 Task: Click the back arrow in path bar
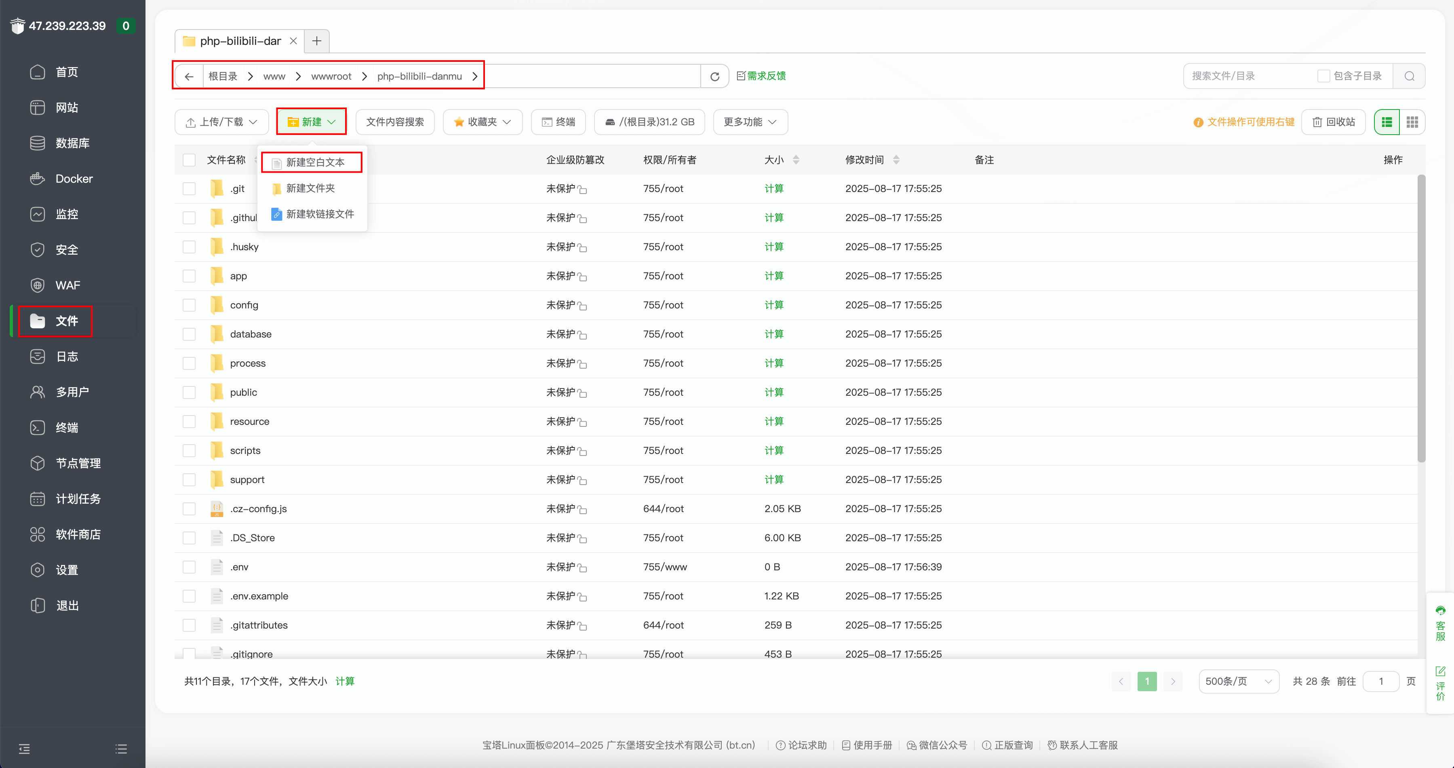[x=189, y=76]
